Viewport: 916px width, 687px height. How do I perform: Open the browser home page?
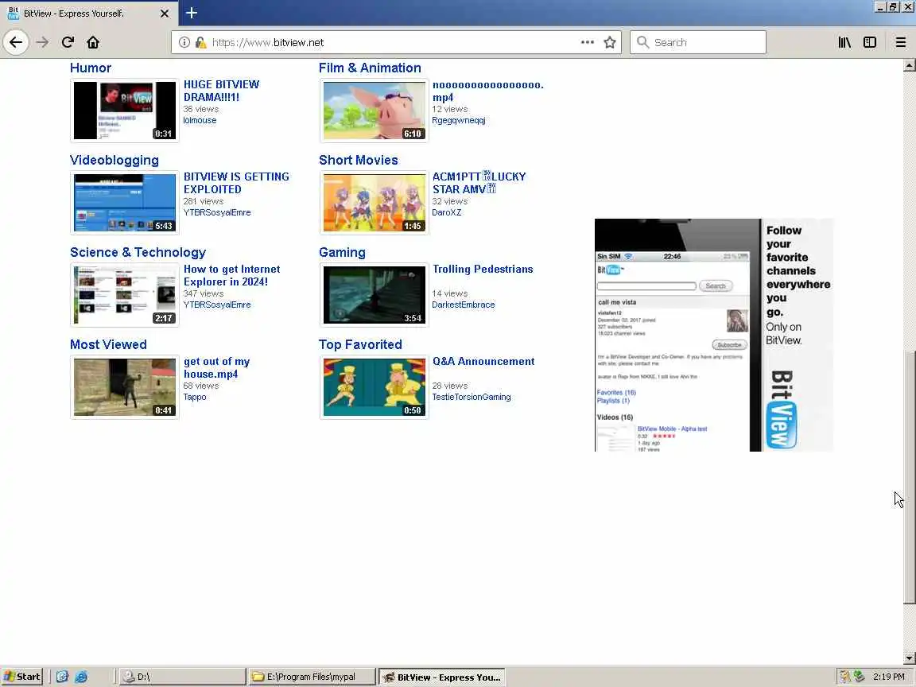[x=93, y=42]
